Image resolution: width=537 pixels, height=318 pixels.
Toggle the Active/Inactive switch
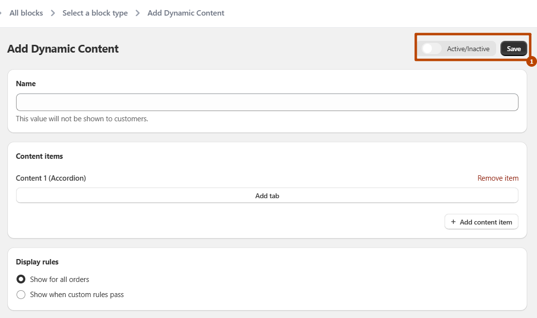pos(432,49)
